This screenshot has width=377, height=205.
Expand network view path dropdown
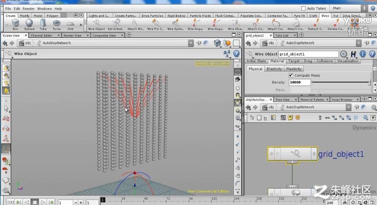[348, 107]
